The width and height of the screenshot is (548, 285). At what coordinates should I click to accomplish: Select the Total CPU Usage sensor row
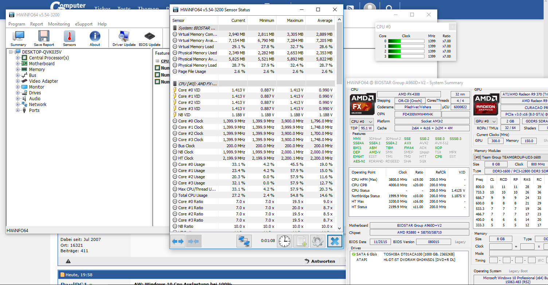tap(253, 195)
